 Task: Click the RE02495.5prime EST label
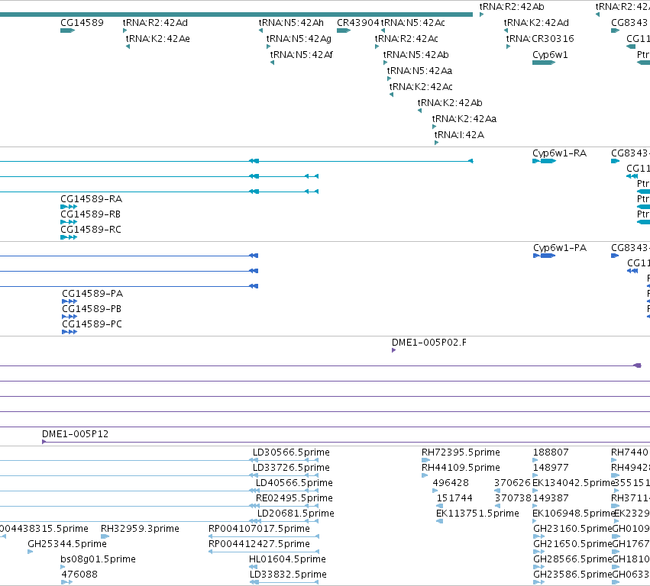[294, 498]
